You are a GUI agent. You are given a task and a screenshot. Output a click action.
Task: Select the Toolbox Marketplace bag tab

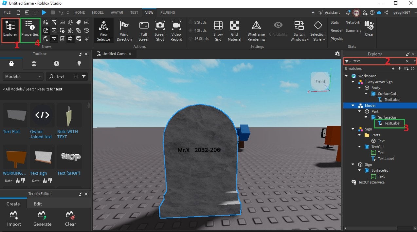pyautogui.click(x=11, y=64)
